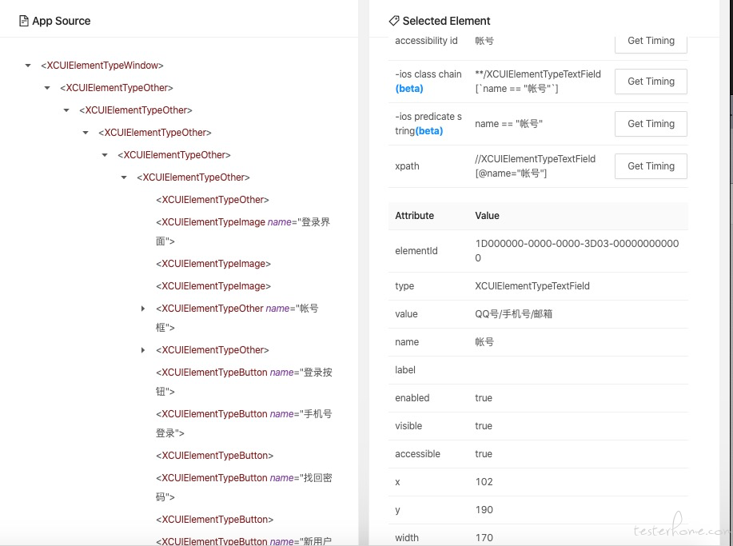Screen dimensions: 733x546
Task: Click the Selected Element tag icon
Action: pyautogui.click(x=394, y=21)
